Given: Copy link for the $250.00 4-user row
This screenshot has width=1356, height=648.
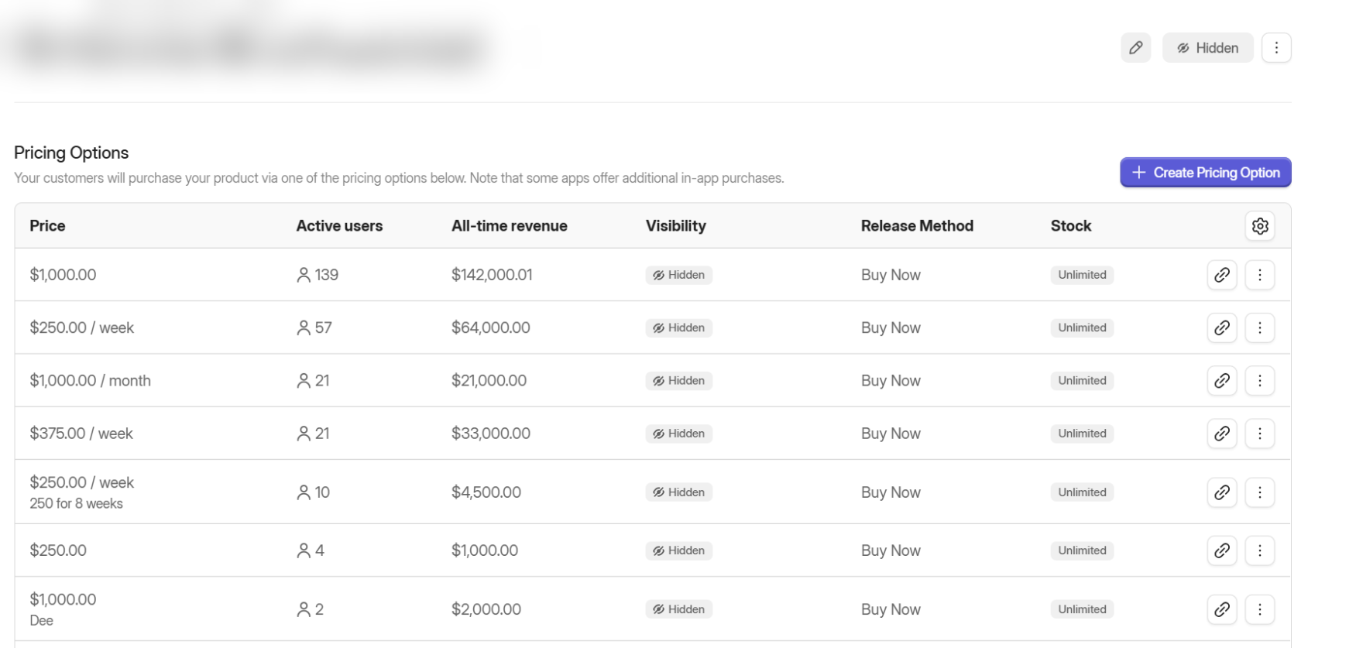Looking at the screenshot, I should click(x=1222, y=550).
